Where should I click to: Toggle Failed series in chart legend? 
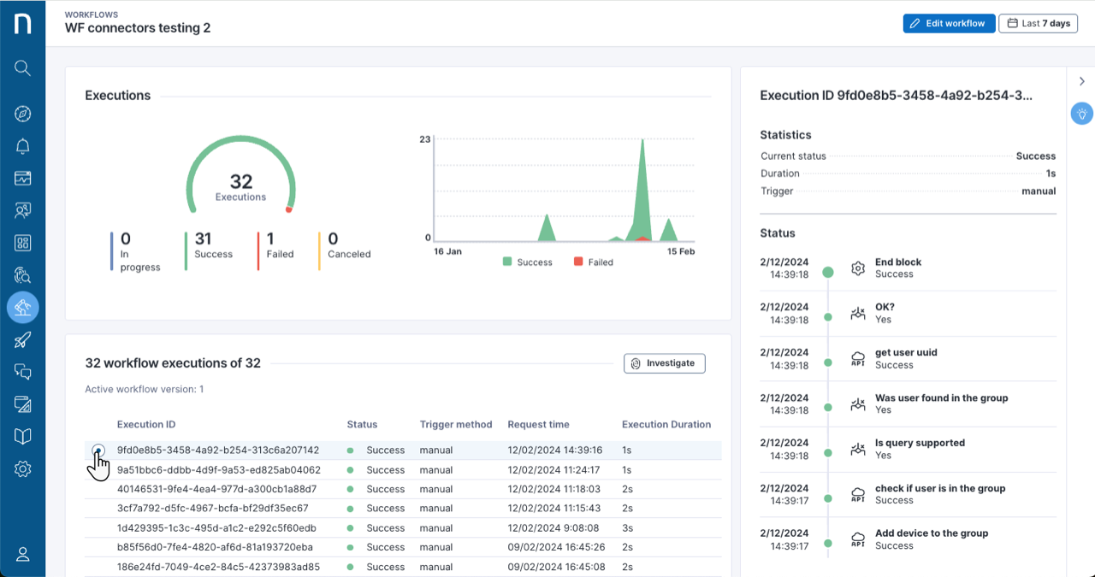coord(593,262)
